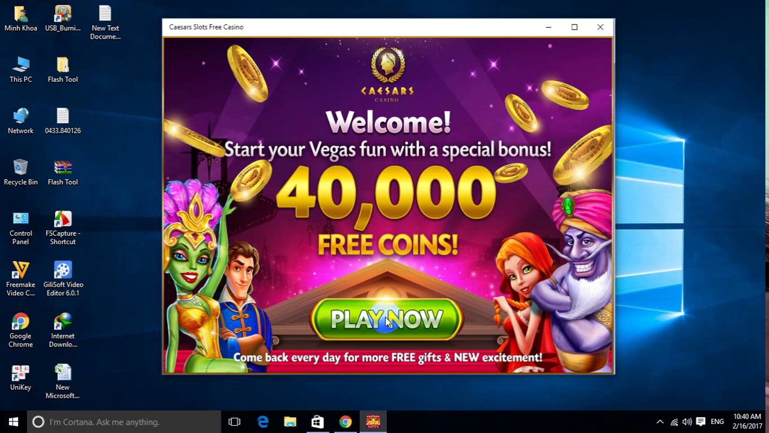Launch Google Chrome from the taskbar
Image resolution: width=769 pixels, height=433 pixels.
coord(345,422)
